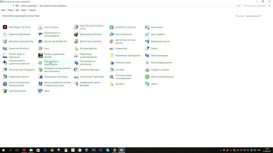
Task: Open Резервное копирование и восстановление link
Action: pos(58,70)
